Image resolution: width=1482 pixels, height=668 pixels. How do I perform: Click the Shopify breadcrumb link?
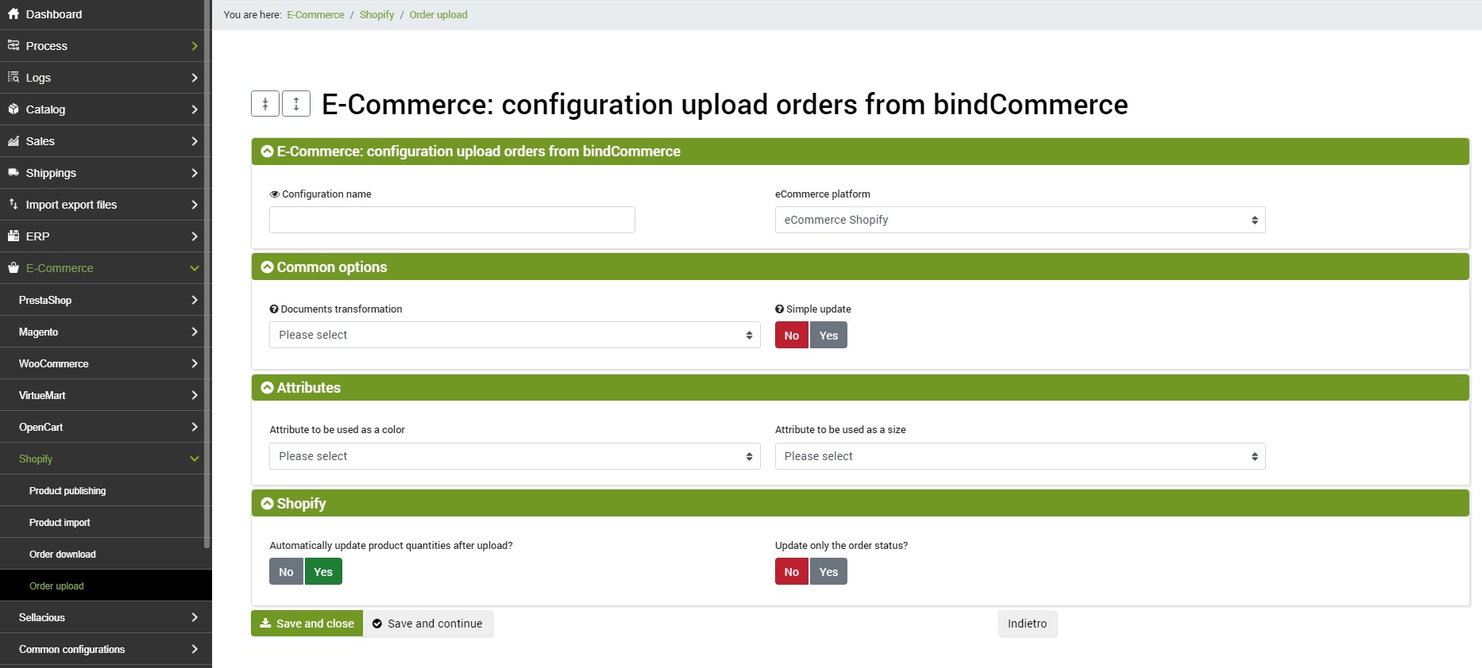(x=376, y=15)
